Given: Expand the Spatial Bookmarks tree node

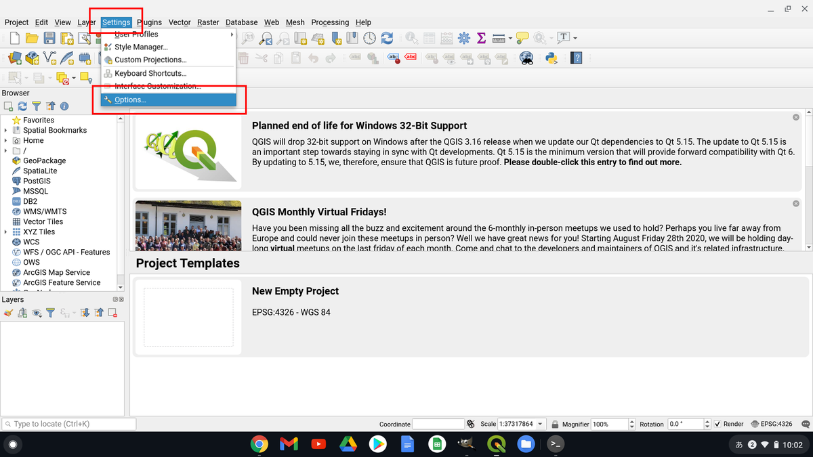Looking at the screenshot, I should pos(6,130).
